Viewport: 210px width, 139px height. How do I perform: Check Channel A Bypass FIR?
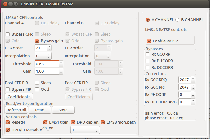8,89
